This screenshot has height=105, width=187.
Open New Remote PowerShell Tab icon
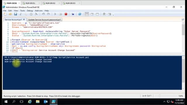point(73,14)
